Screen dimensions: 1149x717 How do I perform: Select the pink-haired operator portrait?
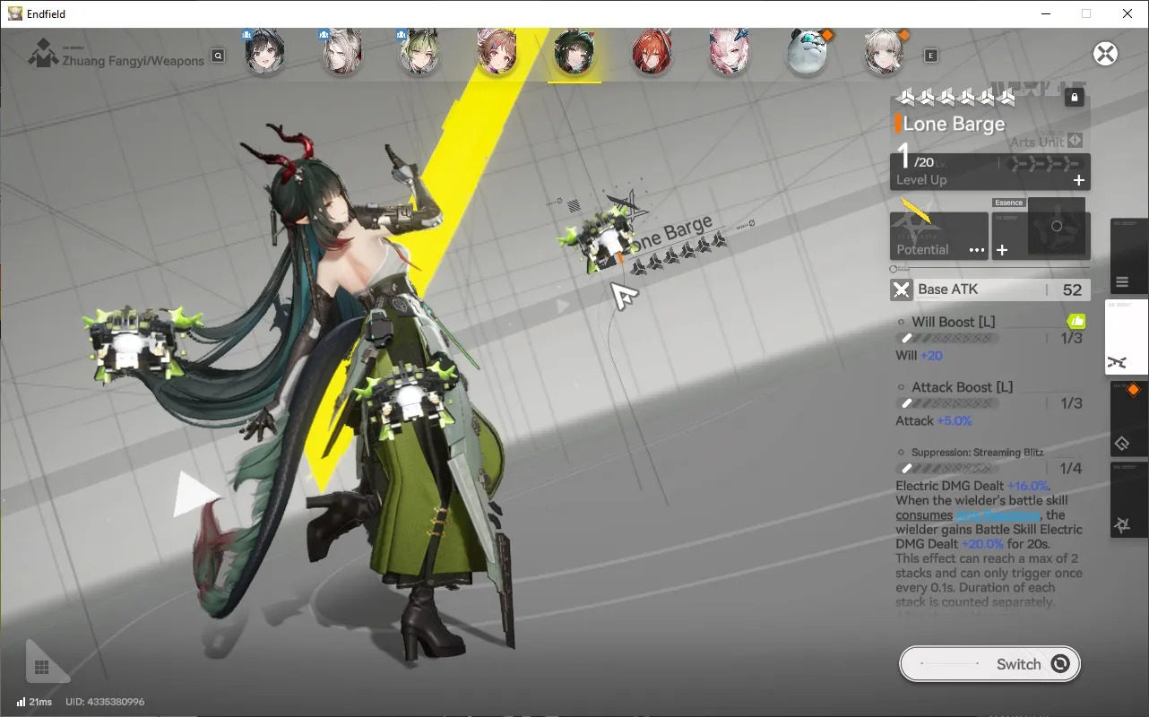[729, 52]
